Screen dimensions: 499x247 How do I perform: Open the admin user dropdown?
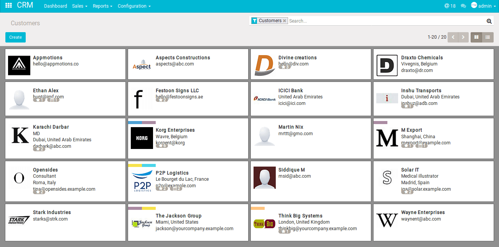(483, 6)
